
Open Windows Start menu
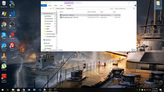2,90
